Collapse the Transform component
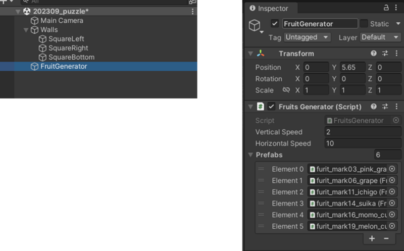This screenshot has height=251, width=404. [250, 54]
